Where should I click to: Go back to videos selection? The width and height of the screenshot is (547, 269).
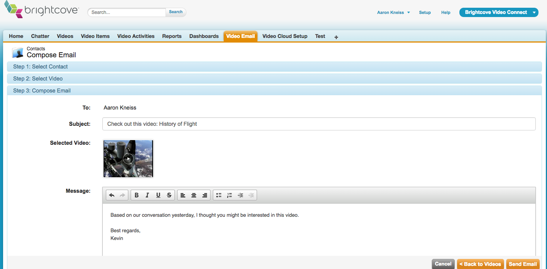click(480, 264)
